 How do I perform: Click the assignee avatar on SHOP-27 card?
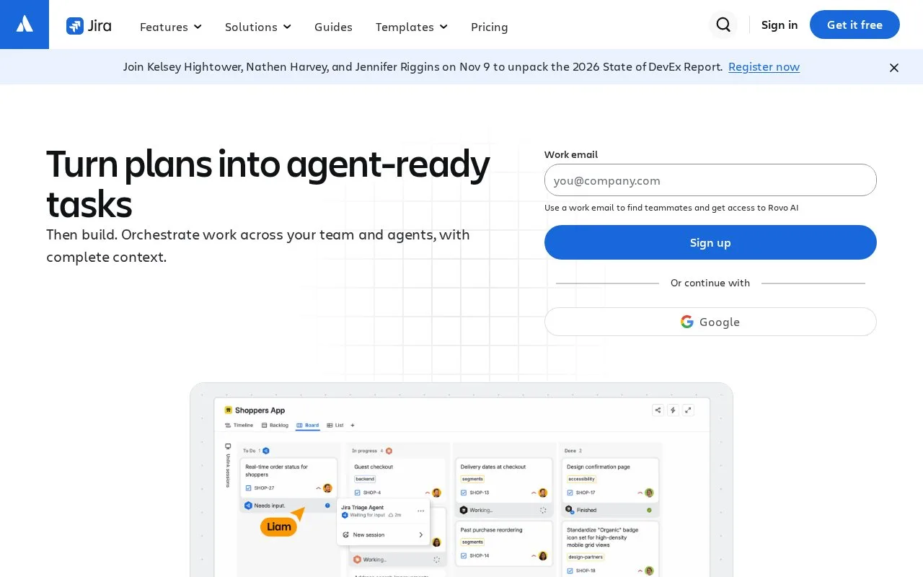(327, 488)
